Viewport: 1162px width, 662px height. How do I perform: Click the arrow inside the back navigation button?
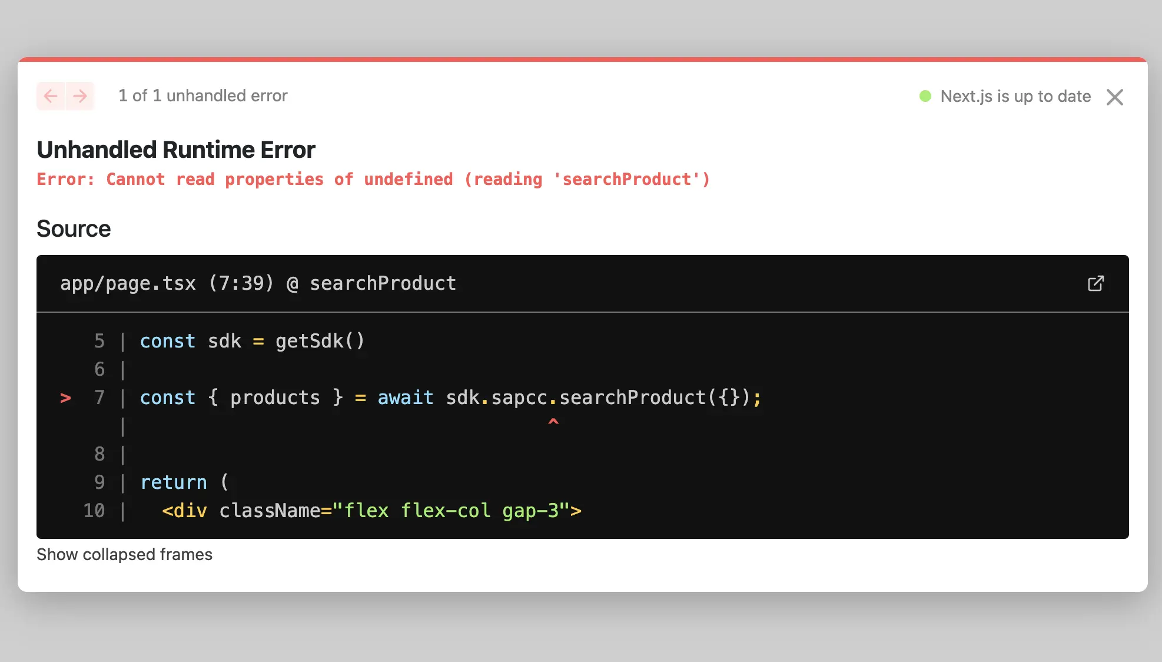[x=51, y=96]
